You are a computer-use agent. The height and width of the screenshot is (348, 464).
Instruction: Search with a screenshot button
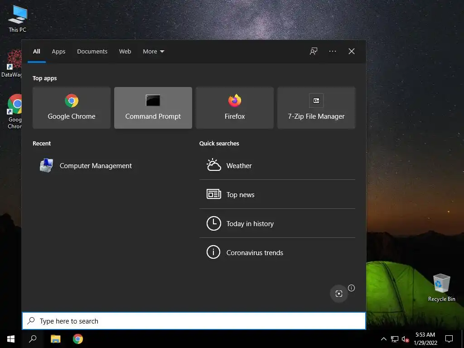pos(339,294)
